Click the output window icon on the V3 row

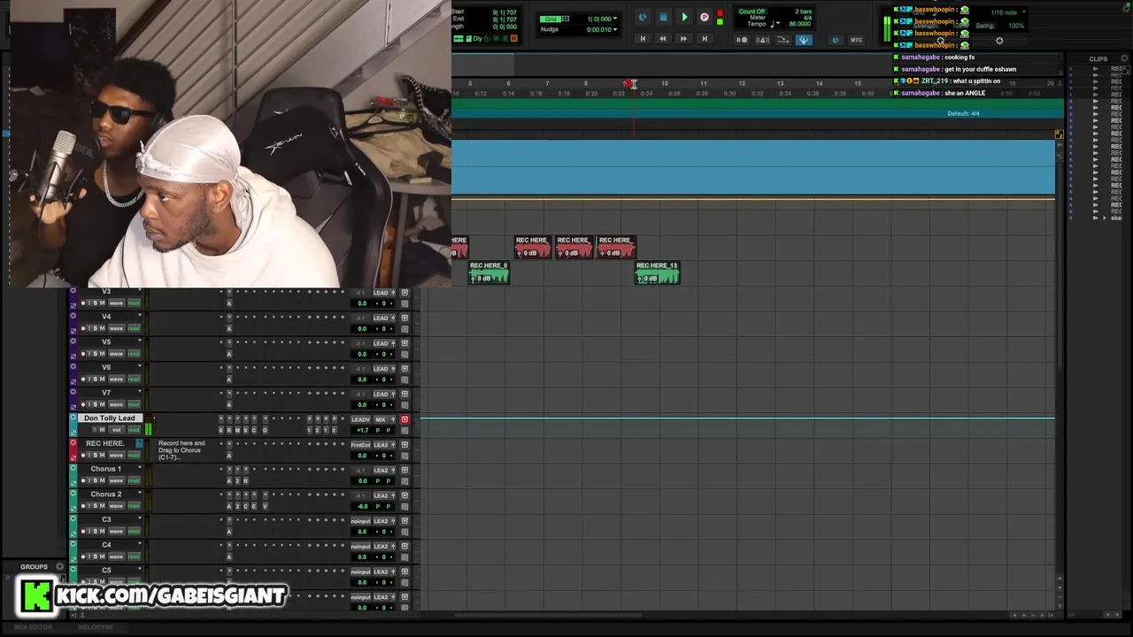tap(405, 293)
